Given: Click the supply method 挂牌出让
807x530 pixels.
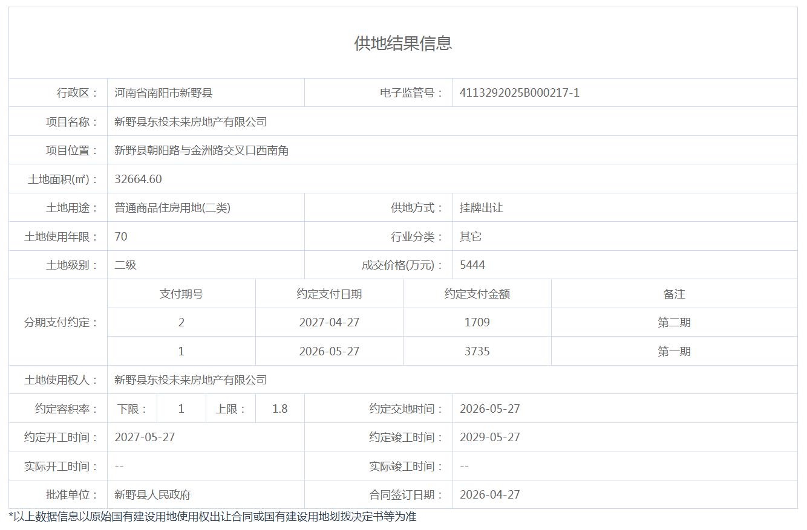Looking at the screenshot, I should [x=482, y=208].
